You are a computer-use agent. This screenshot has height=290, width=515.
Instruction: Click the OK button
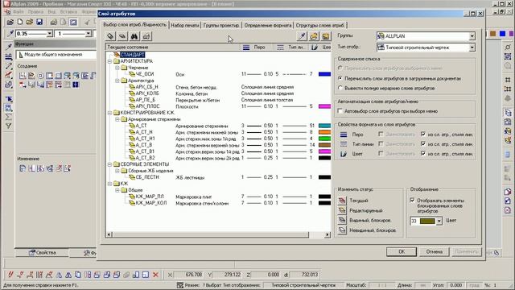click(x=402, y=251)
